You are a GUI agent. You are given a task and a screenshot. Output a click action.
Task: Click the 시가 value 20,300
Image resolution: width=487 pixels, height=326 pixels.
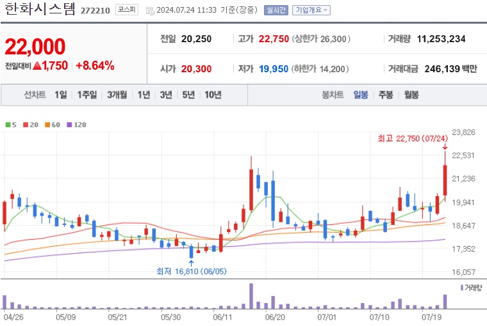coord(196,68)
